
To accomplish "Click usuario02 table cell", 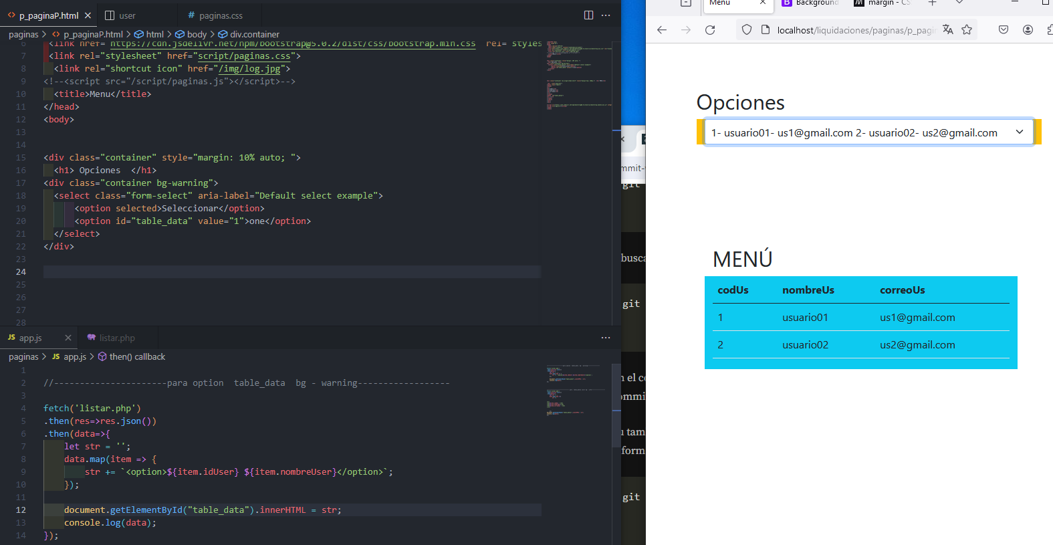I will point(805,345).
